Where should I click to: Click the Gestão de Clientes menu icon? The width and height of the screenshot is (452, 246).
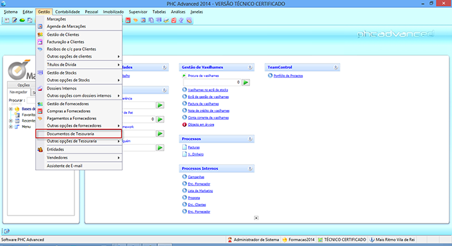point(40,34)
